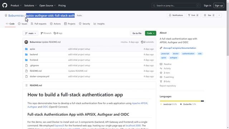
Task: Click the oidc topic tag
Action: point(200,53)
